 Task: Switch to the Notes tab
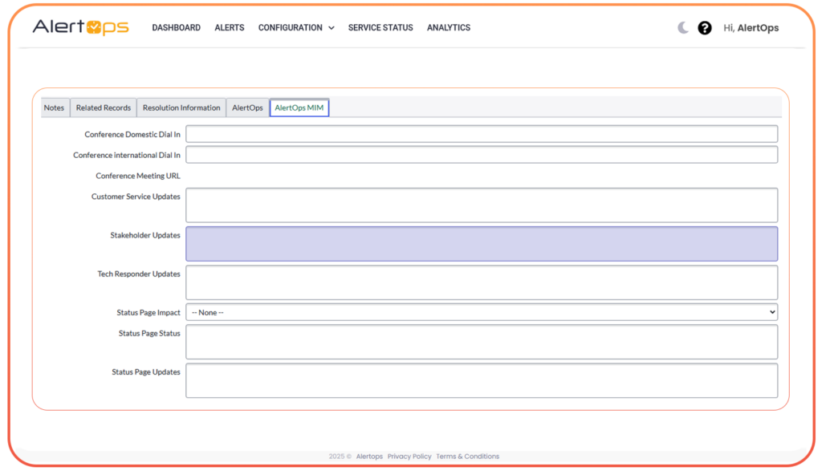coord(54,108)
